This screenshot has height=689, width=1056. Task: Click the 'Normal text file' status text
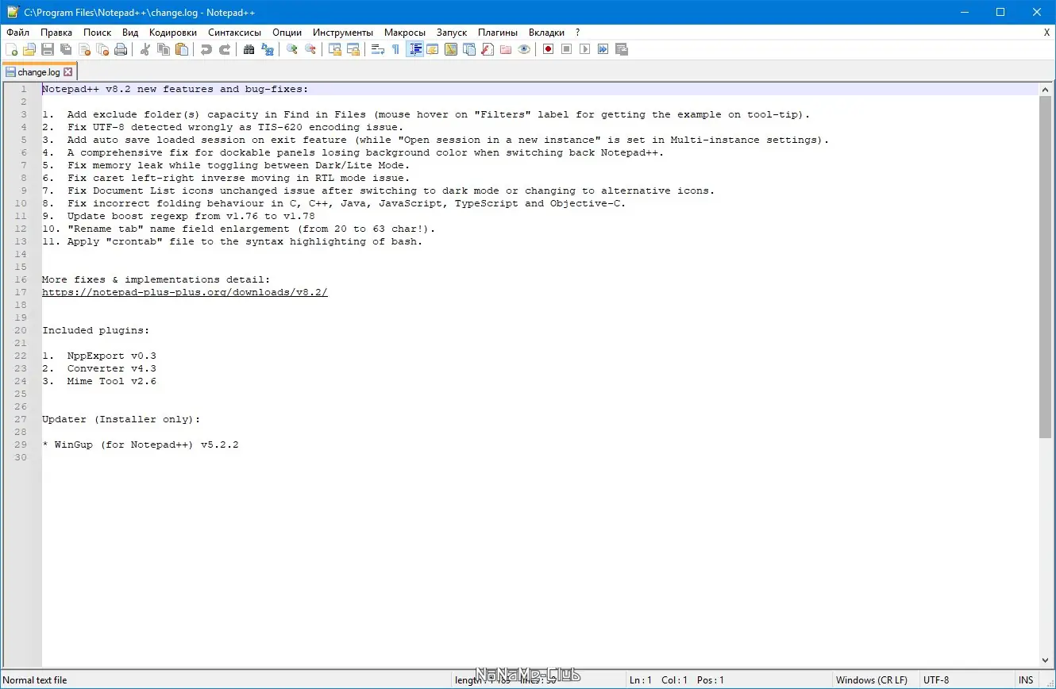point(36,680)
